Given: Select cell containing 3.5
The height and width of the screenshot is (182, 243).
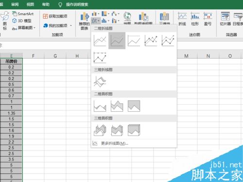Looking at the screenshot, I should (11, 159).
